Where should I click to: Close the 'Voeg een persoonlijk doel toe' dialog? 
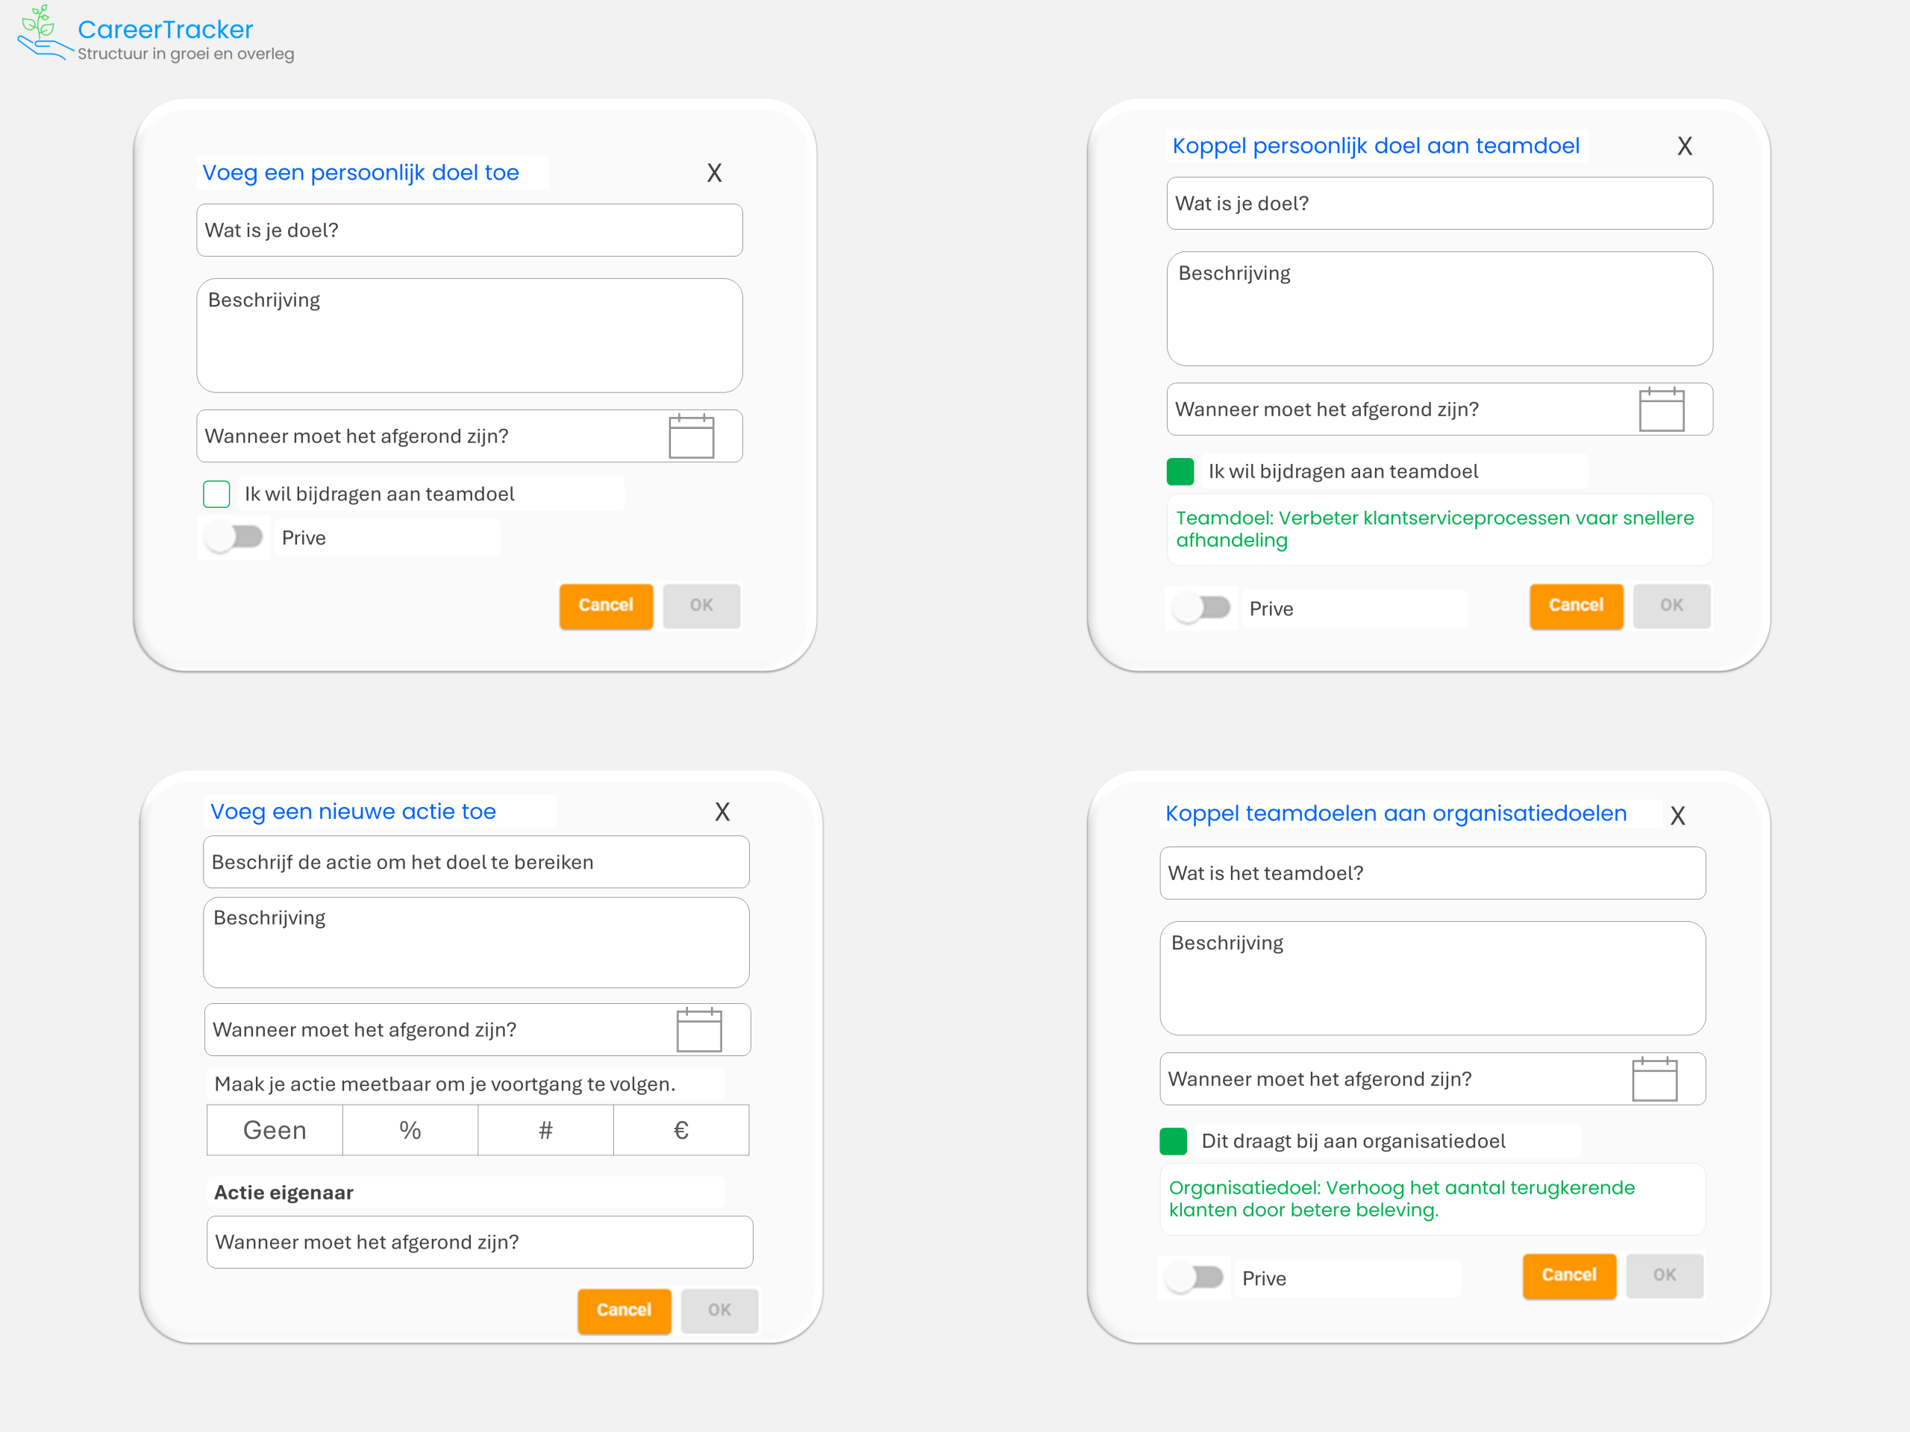pos(714,172)
